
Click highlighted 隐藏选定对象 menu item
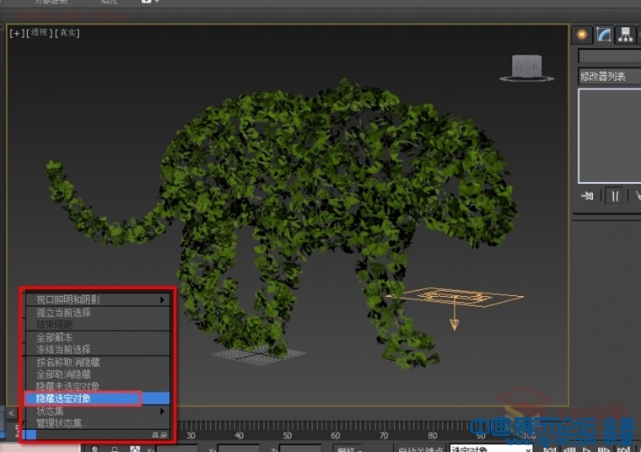(98, 399)
